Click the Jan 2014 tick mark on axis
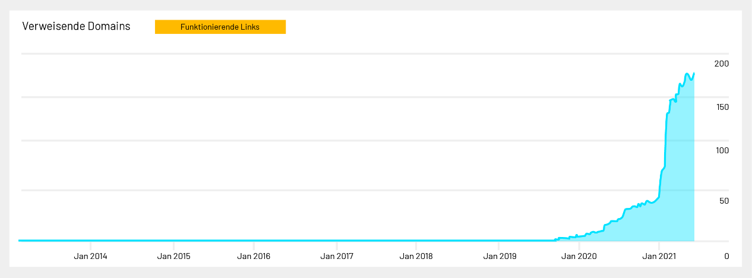The image size is (752, 278). point(90,245)
